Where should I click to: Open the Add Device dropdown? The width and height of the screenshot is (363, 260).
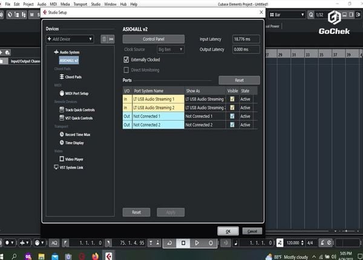70,39
